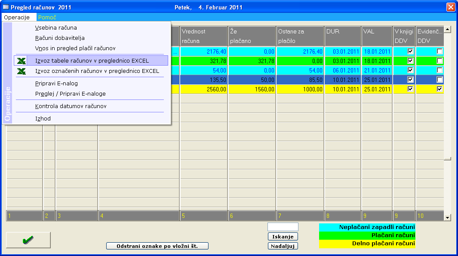Viewport: 458px width, 256px height.
Task: Uncheck V knjigi DDV in green row
Action: tap(410, 61)
